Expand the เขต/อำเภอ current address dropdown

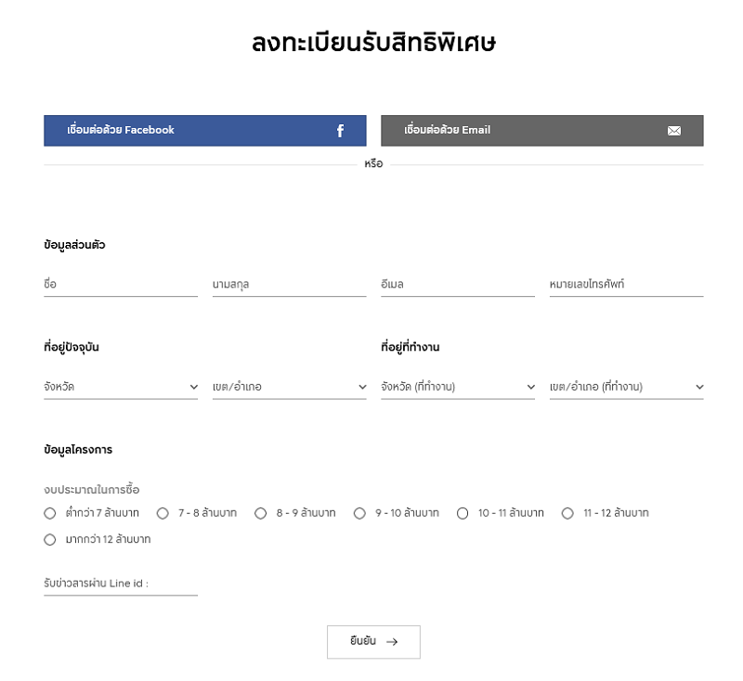290,387
